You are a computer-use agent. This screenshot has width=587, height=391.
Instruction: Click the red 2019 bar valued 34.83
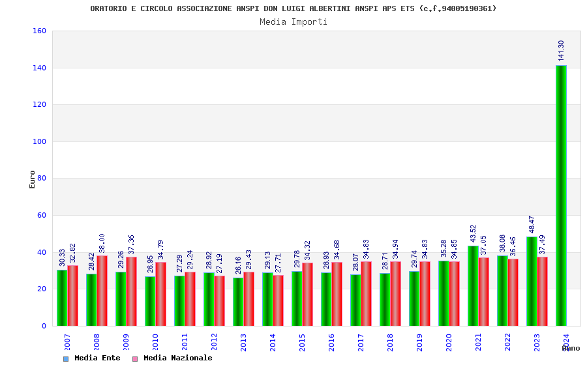point(425,294)
